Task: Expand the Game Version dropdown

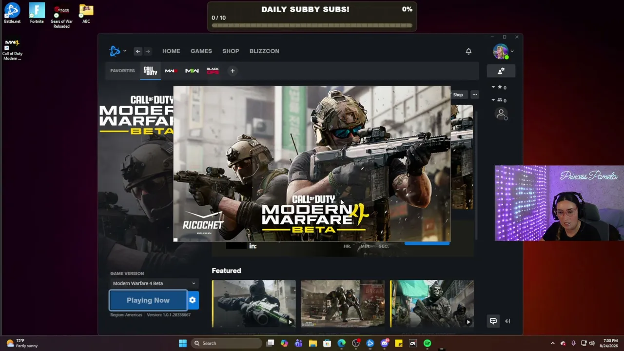Action: [154, 283]
